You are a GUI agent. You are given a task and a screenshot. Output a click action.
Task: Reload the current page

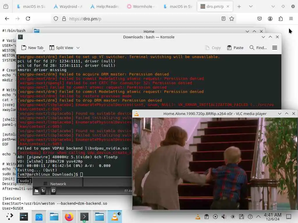(28, 19)
